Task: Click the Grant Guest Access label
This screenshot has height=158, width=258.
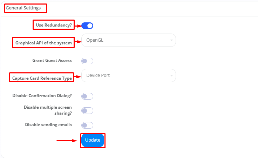Action: click(x=52, y=60)
